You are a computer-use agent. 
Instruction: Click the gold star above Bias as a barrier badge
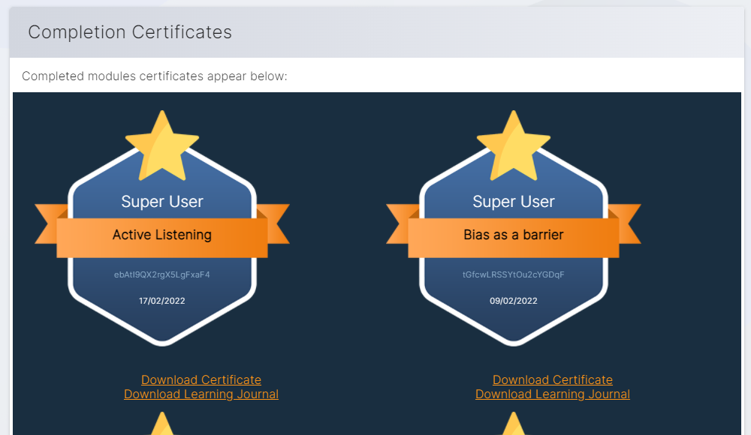tap(514, 145)
